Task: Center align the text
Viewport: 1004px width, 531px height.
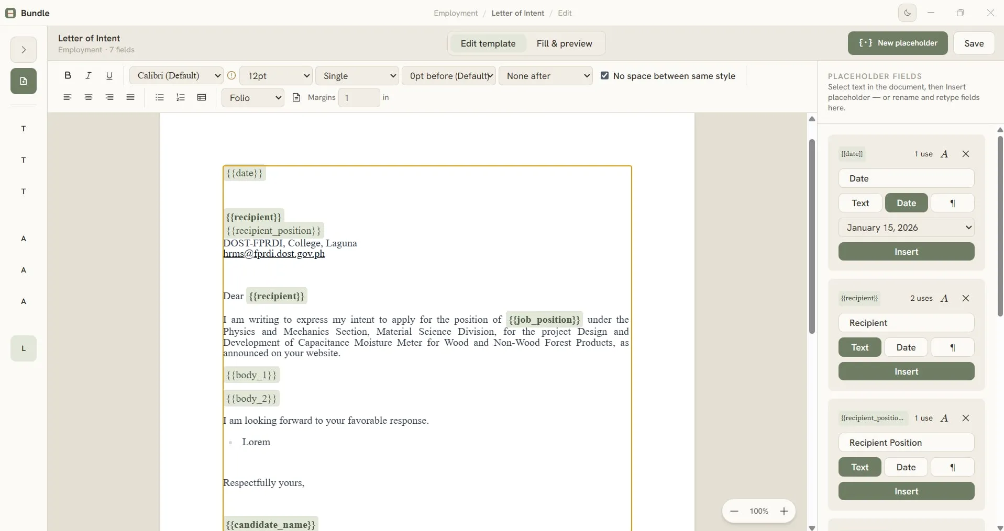Action: click(x=89, y=97)
